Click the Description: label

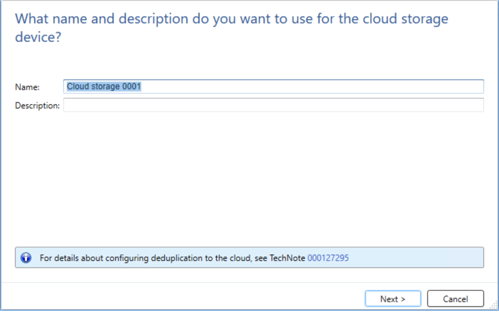click(37, 106)
